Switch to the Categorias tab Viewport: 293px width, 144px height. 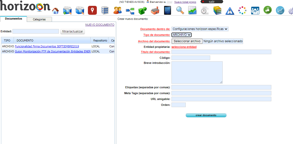(39, 19)
